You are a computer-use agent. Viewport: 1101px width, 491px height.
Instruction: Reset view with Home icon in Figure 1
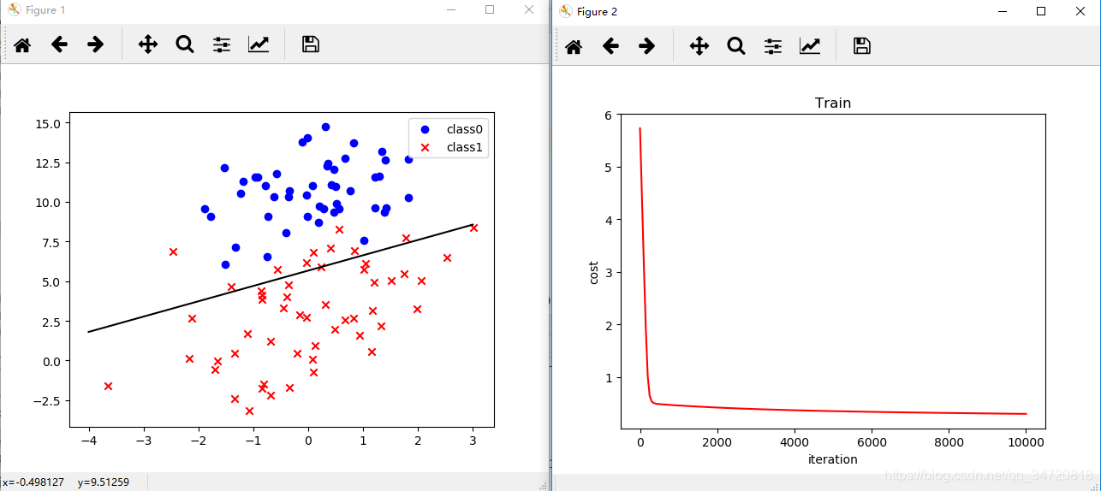pos(22,44)
